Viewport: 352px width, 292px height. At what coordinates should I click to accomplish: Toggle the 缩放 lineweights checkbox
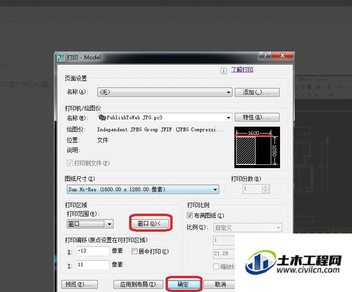[x=216, y=266]
